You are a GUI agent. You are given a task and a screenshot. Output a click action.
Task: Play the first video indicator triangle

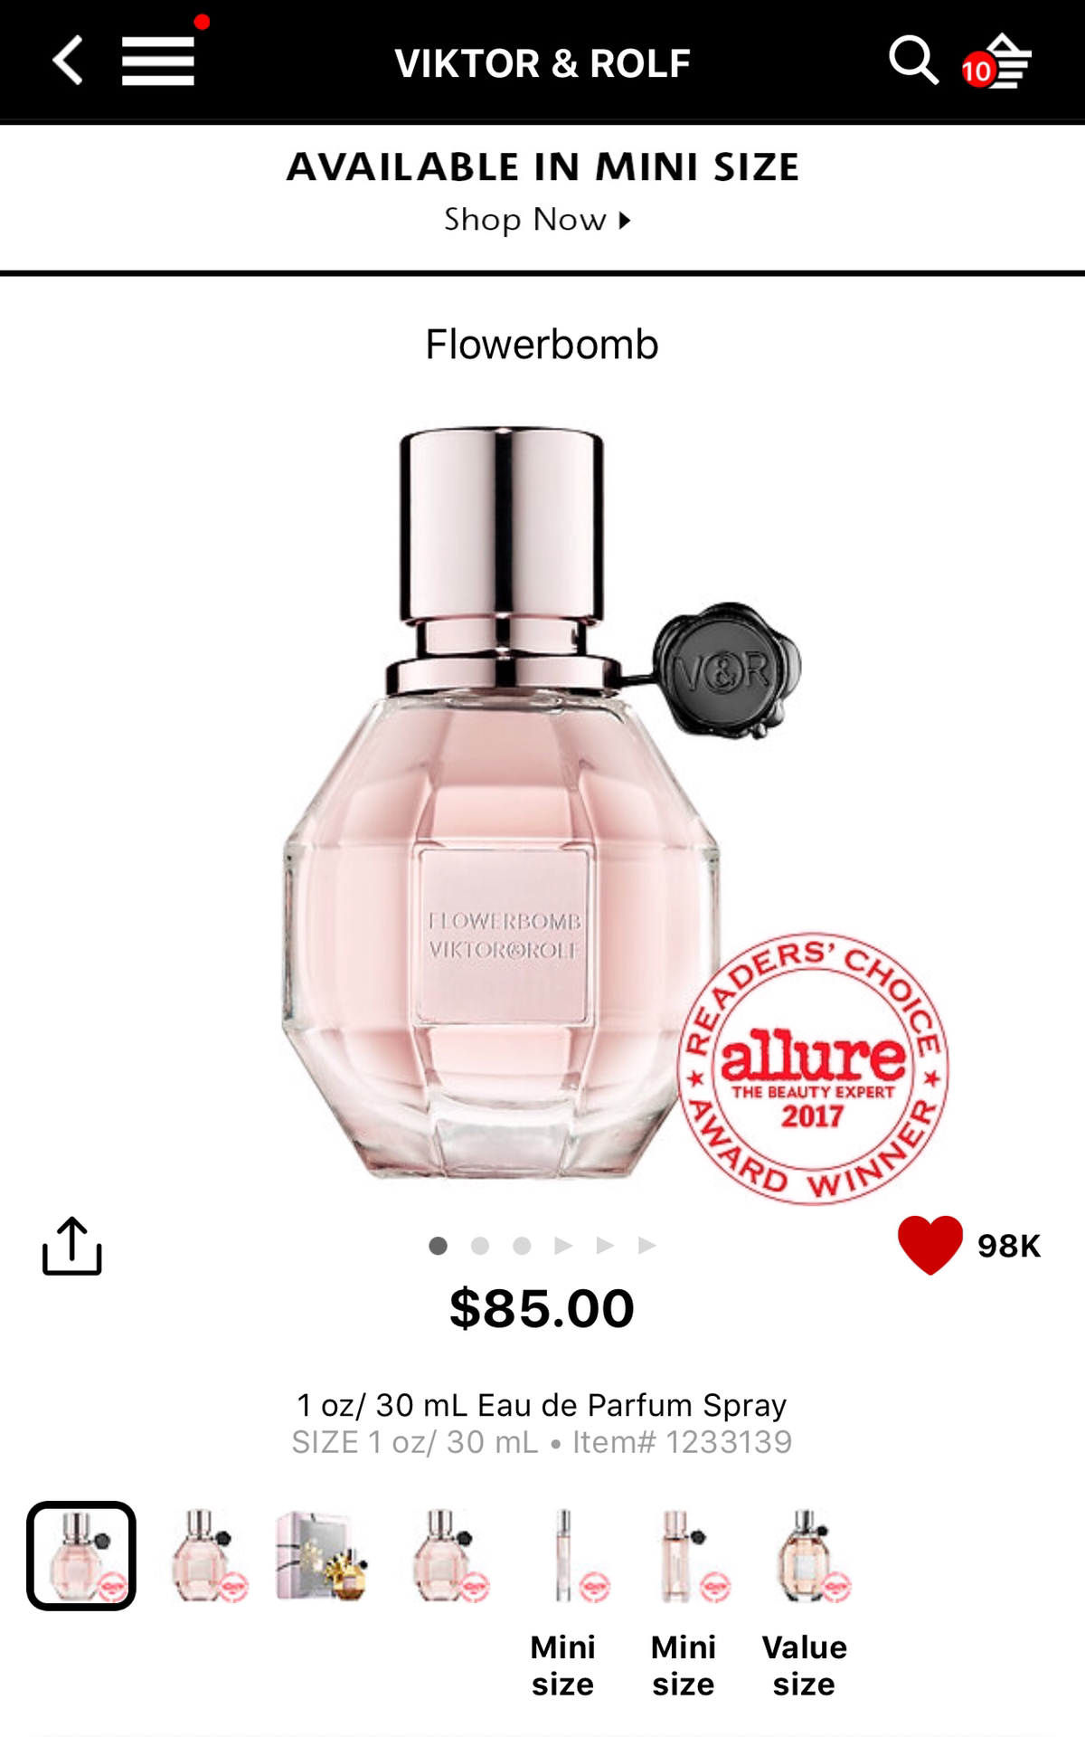(x=563, y=1246)
